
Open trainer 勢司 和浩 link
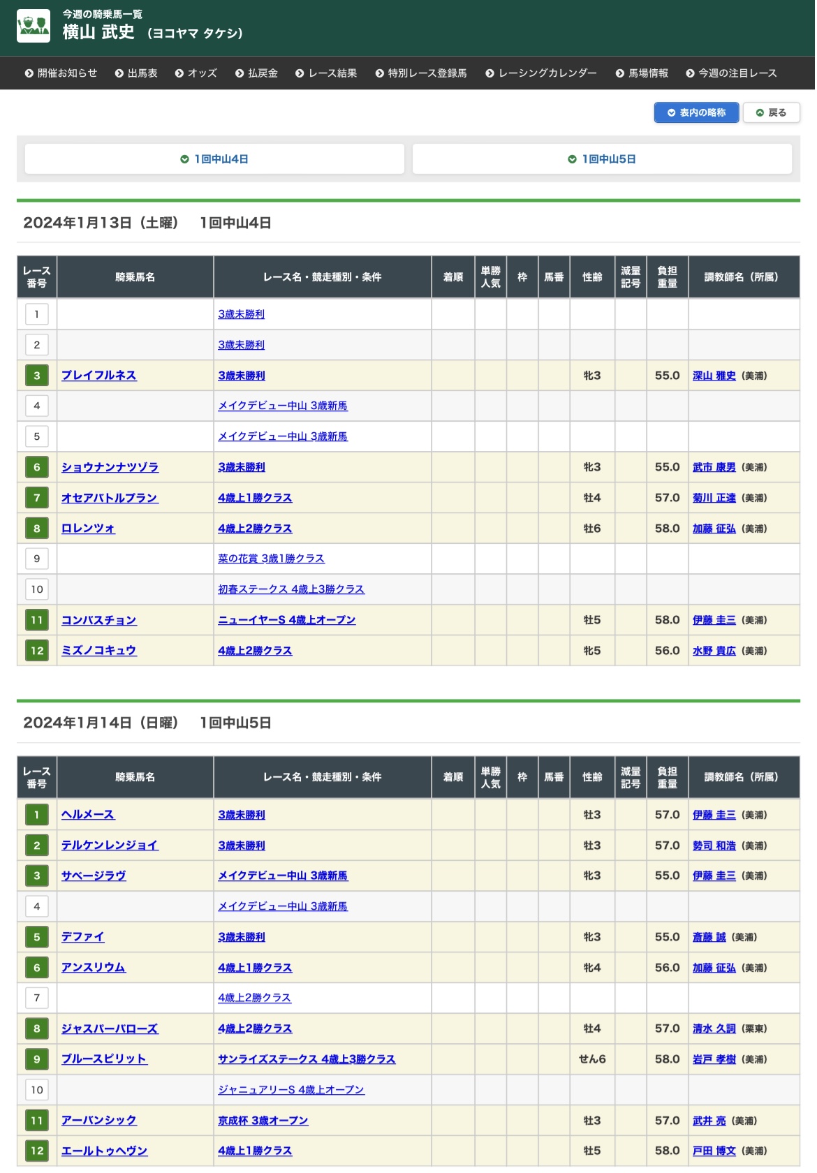(714, 846)
